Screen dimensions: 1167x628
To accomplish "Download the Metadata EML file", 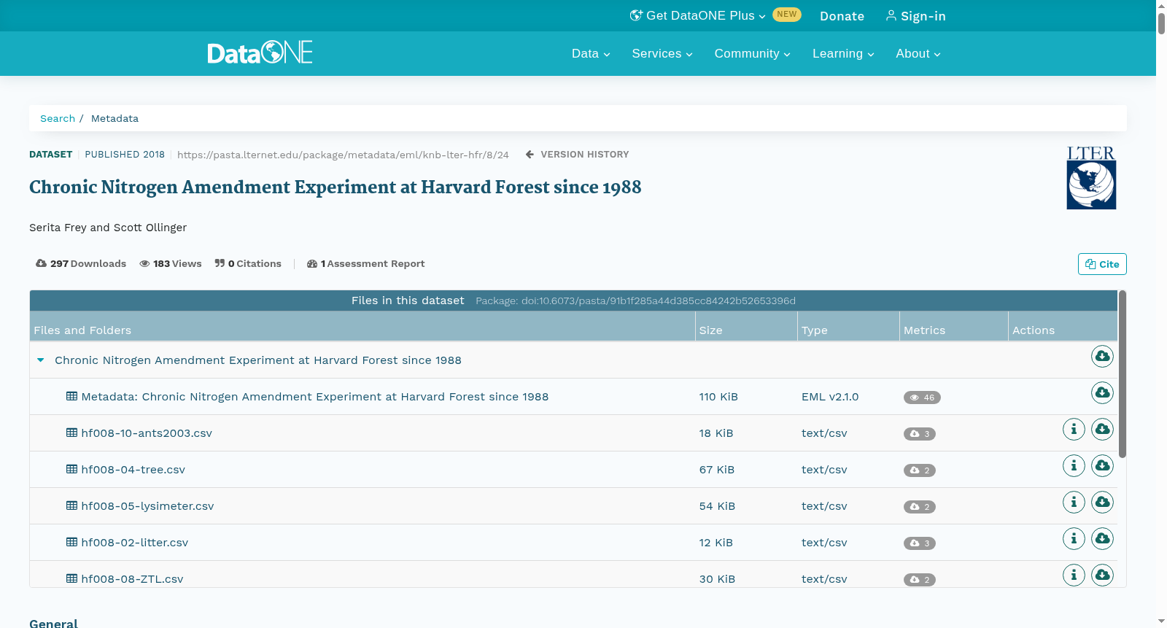I will (1102, 393).
